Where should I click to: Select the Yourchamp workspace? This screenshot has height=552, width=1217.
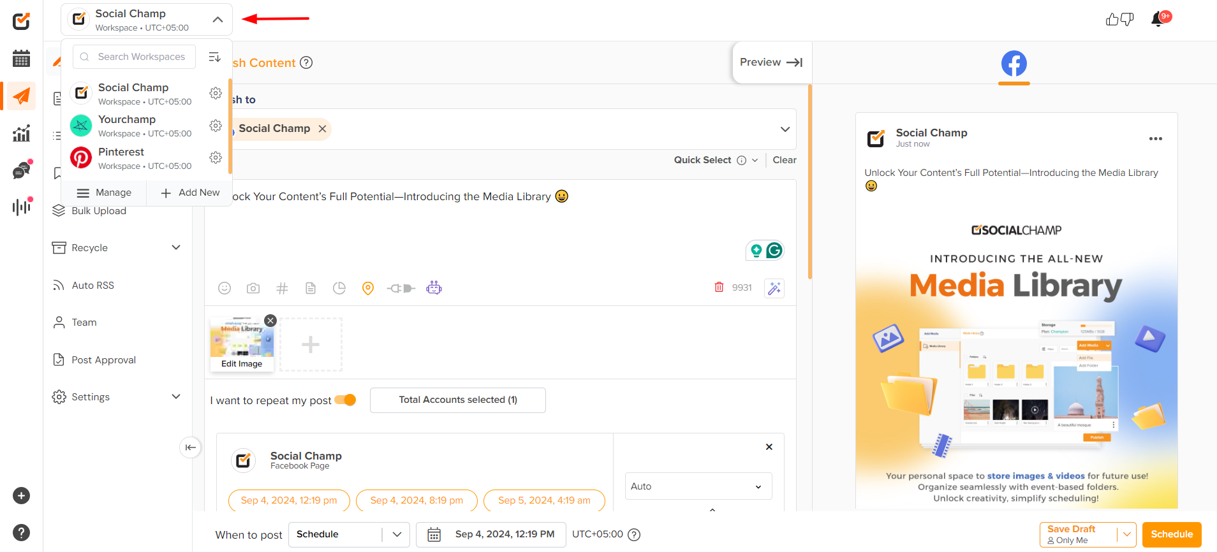[146, 126]
